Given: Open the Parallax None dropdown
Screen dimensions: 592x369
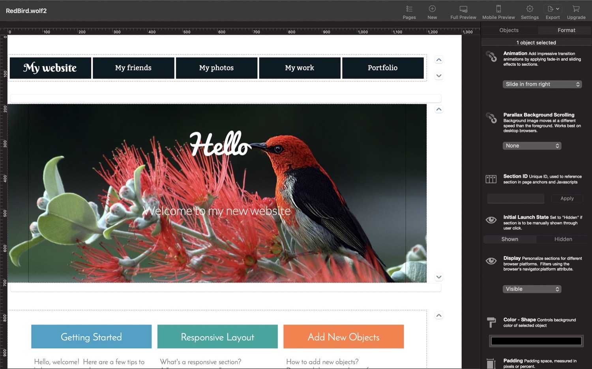Looking at the screenshot, I should [x=532, y=146].
